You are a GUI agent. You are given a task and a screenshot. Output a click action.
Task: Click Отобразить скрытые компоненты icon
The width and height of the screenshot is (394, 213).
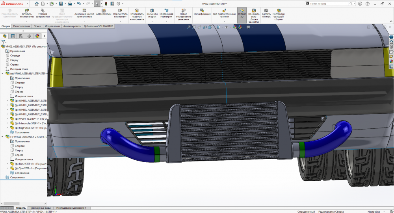coord(137,11)
